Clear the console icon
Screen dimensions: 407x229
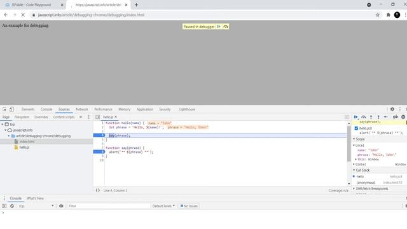(x=12, y=206)
